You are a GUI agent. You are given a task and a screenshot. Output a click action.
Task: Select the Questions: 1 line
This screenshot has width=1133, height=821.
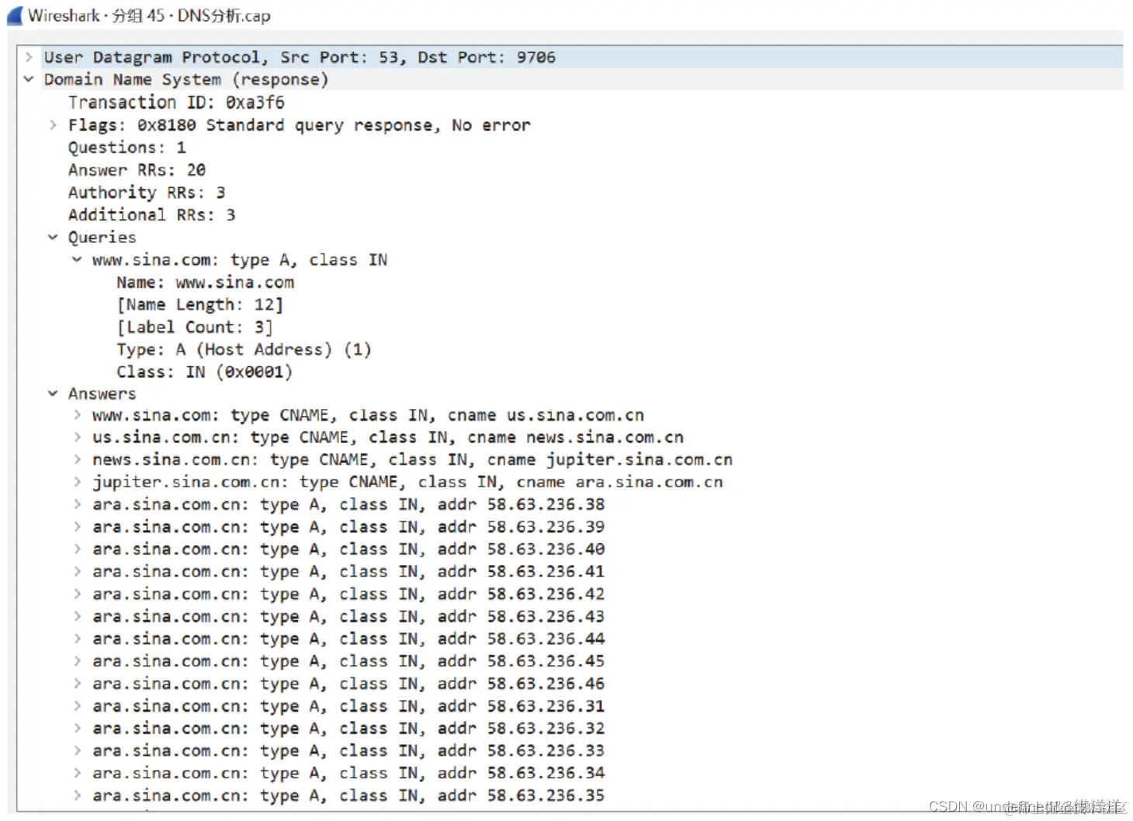[x=127, y=147]
